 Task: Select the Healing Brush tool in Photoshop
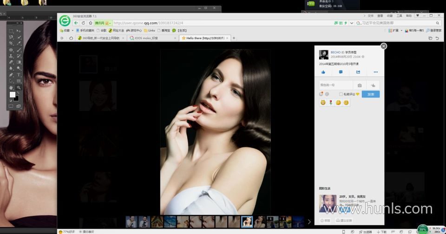tap(11, 50)
